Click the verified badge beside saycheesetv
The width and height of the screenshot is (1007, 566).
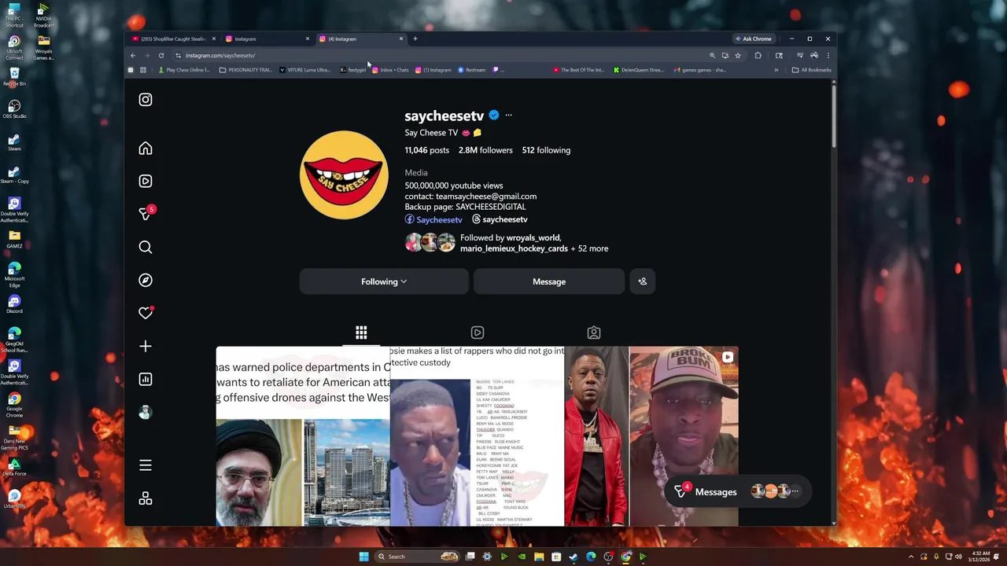[x=494, y=116]
